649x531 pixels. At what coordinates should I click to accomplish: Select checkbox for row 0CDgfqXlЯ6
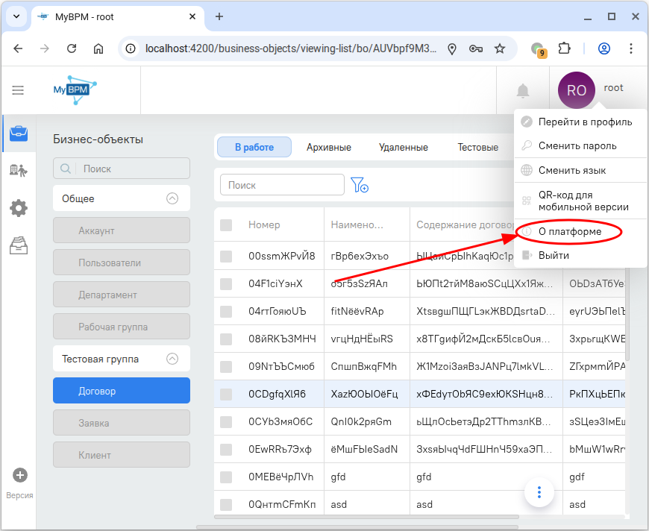226,394
